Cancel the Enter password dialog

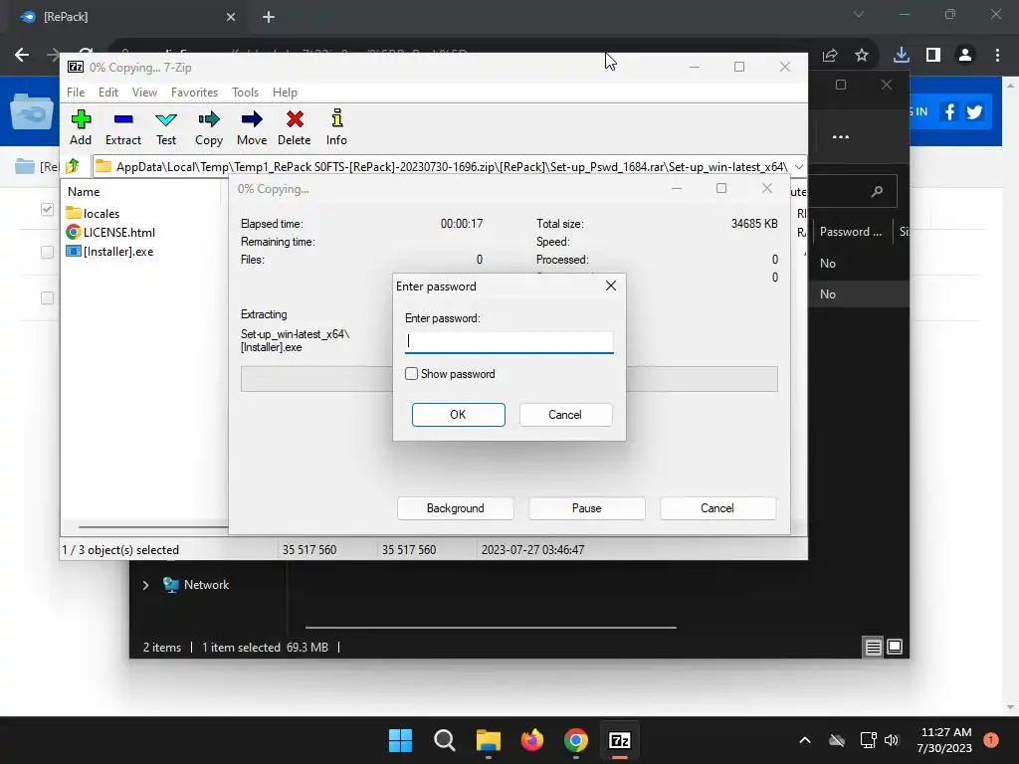click(x=565, y=415)
